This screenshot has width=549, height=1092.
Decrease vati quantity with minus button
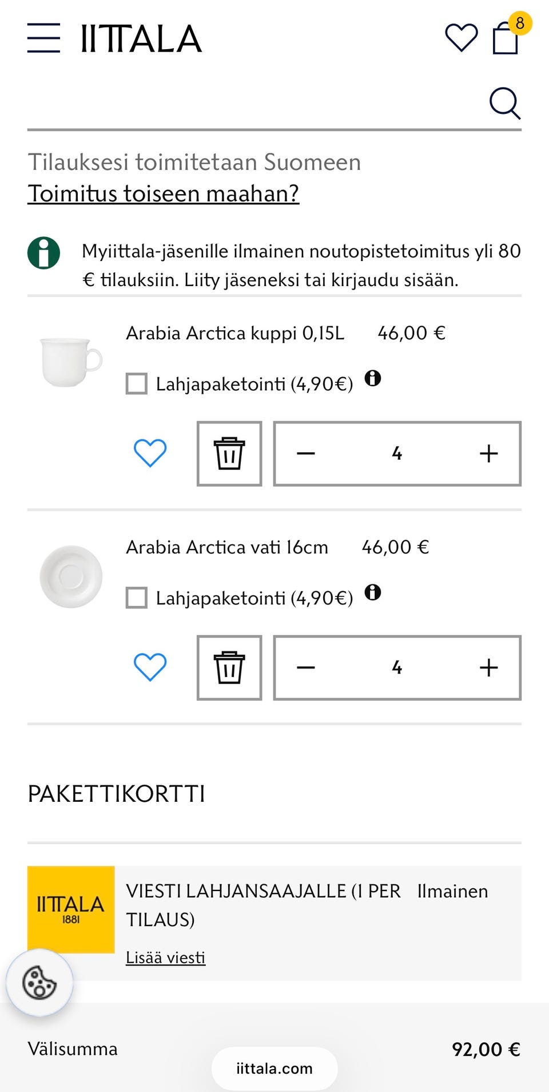(307, 668)
